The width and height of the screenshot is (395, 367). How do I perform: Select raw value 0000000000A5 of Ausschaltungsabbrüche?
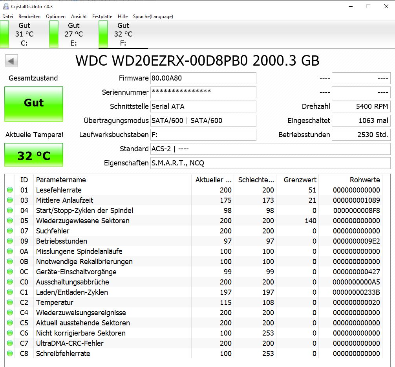coord(356,282)
